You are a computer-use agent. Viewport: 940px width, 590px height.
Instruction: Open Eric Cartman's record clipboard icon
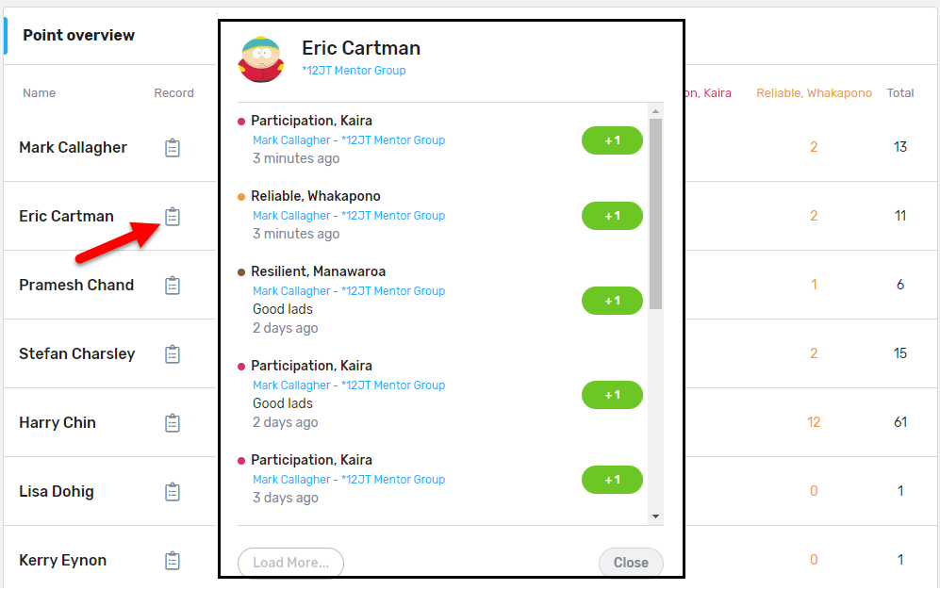click(172, 217)
